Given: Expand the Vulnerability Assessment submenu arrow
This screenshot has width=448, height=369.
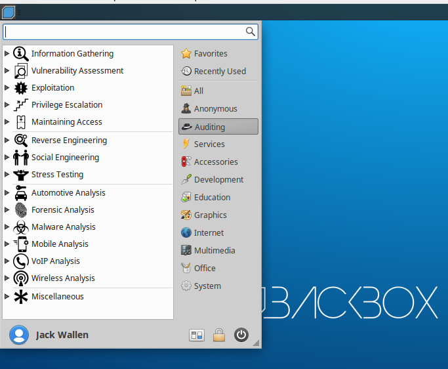Looking at the screenshot, I should (x=7, y=71).
